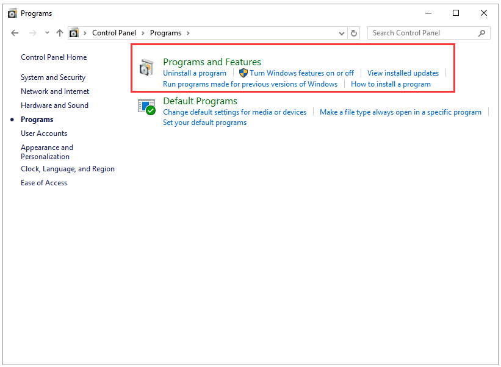
Task: Open Control Panel Home
Action: click(x=54, y=57)
